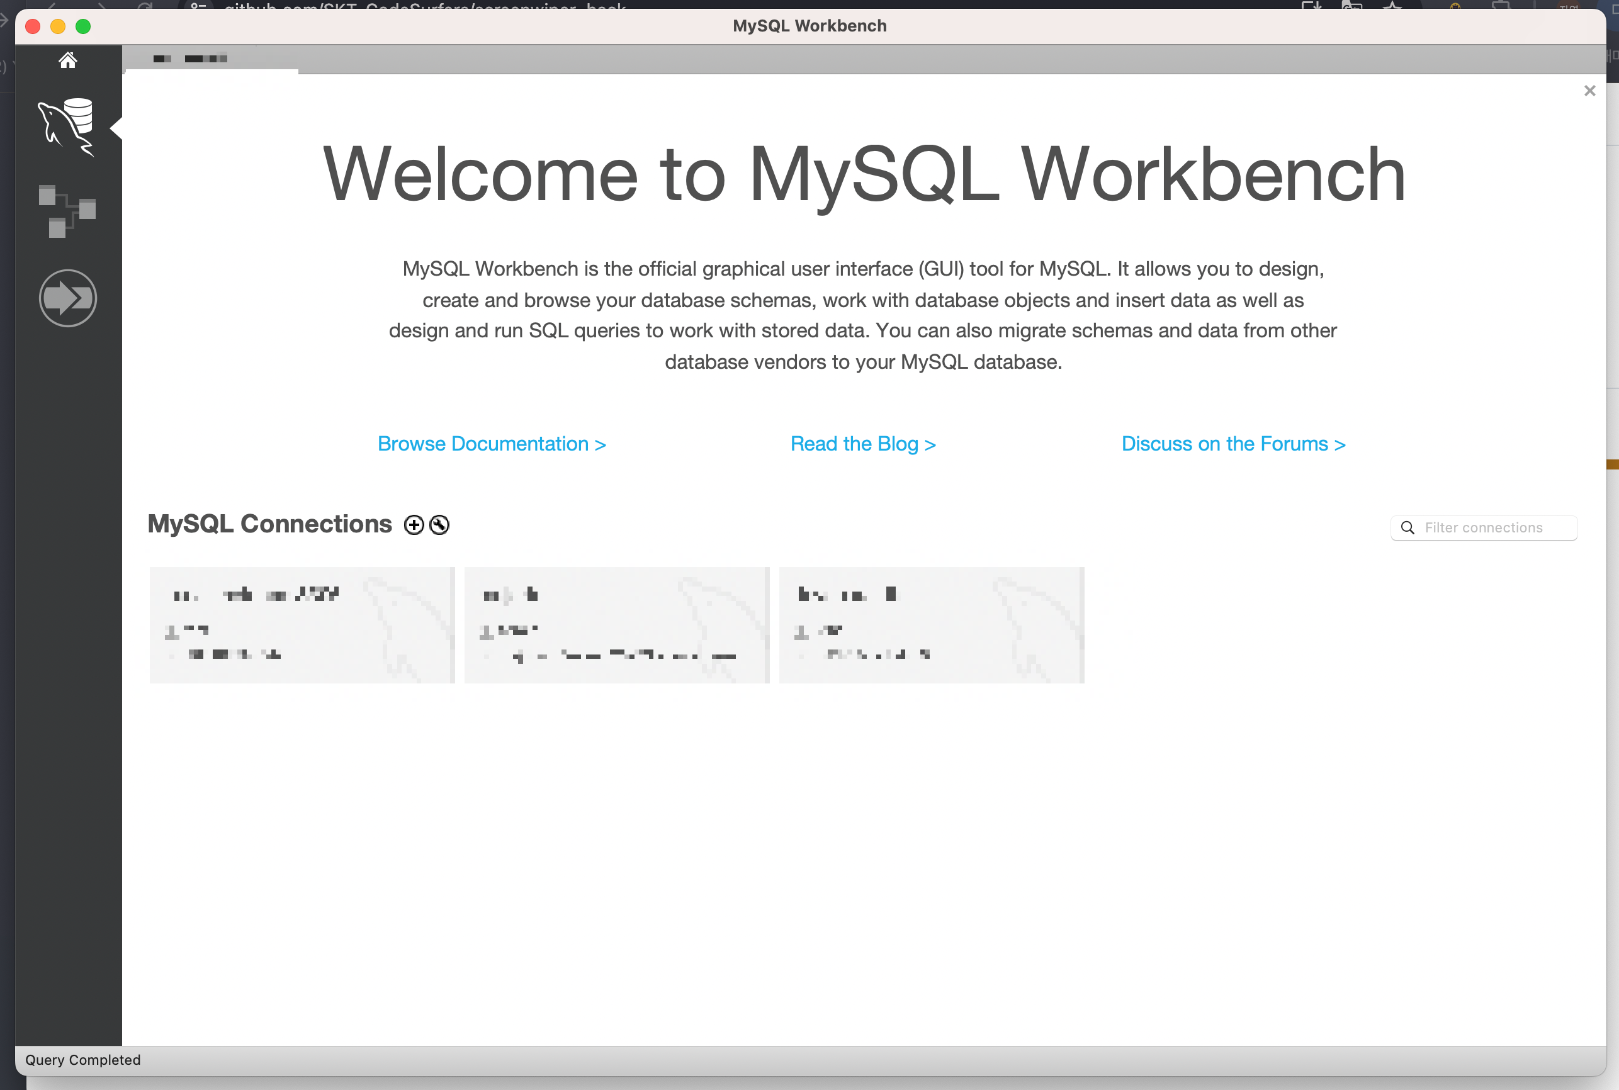Open Browse Documentation link
Screen dimensions: 1619x1090
[492, 444]
